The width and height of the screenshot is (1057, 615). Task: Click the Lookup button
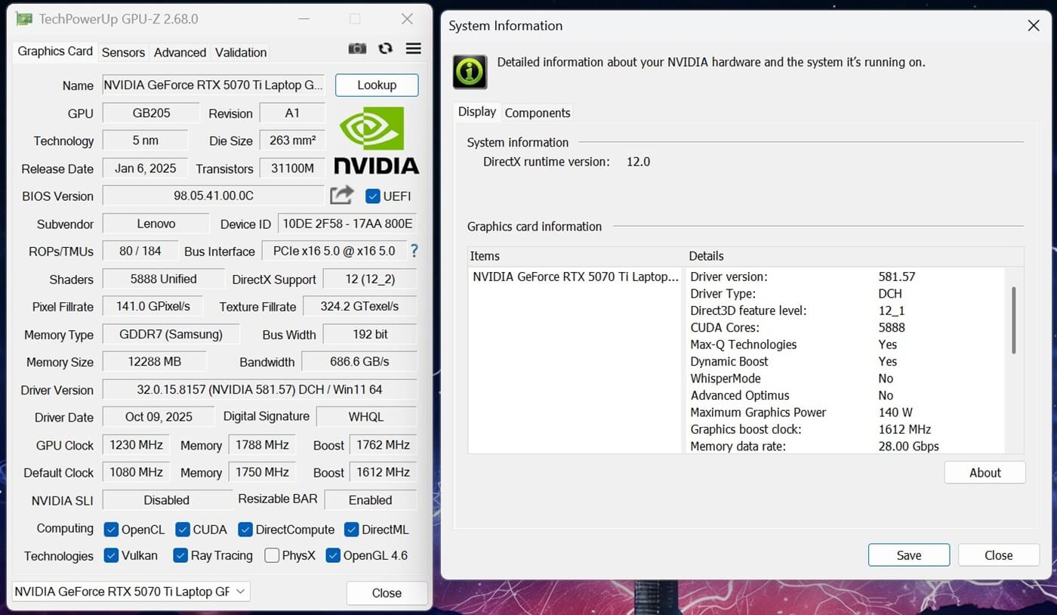coord(376,85)
